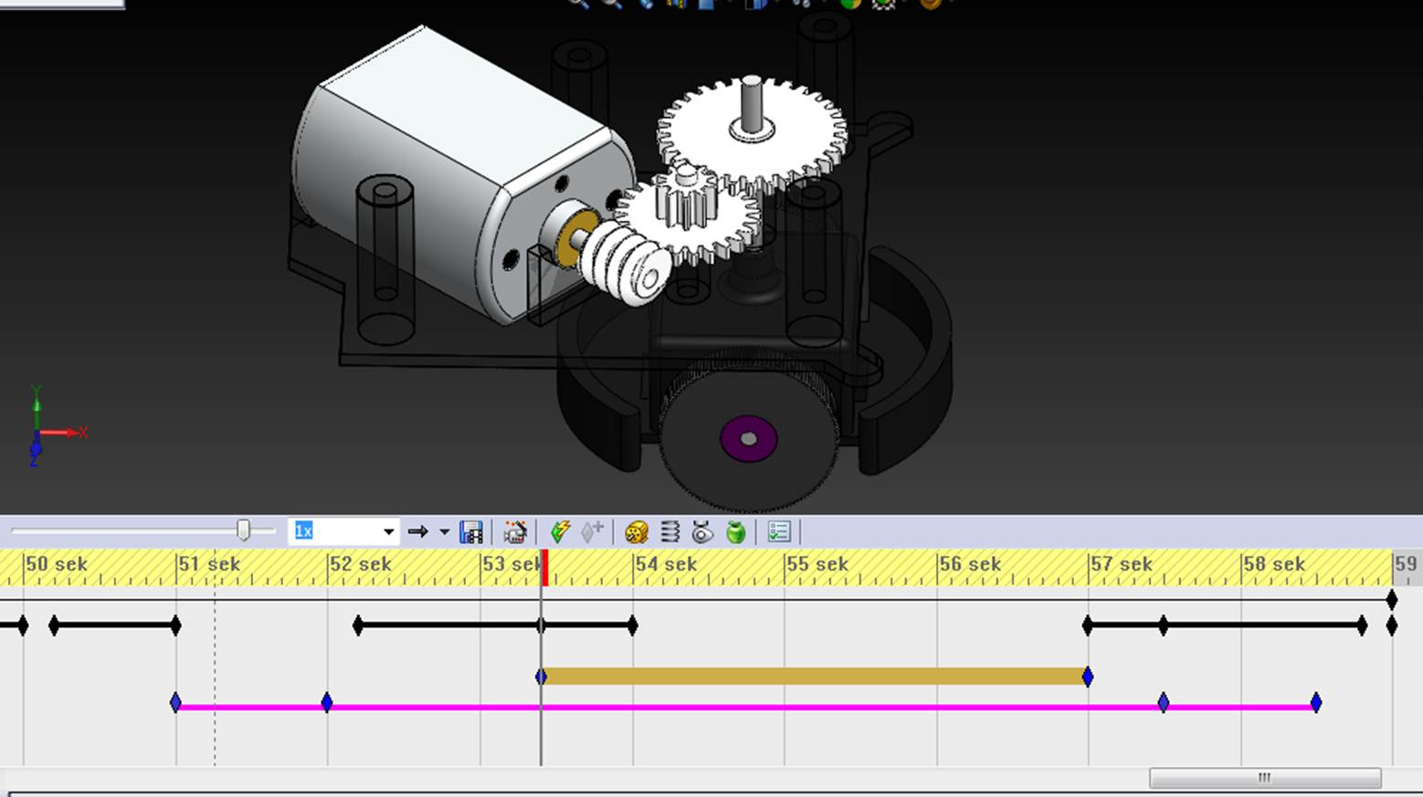Select the black key point starting at 52.2 sek
The image size is (1423, 797).
point(358,625)
